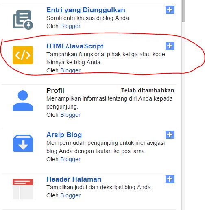
Task: Follow Blogger link under HTML/JavaScript
Action: point(70,70)
